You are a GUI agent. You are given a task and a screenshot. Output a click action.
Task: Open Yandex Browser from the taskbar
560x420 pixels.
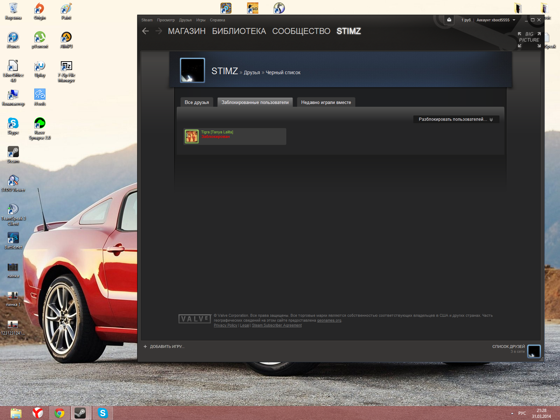[38, 413]
